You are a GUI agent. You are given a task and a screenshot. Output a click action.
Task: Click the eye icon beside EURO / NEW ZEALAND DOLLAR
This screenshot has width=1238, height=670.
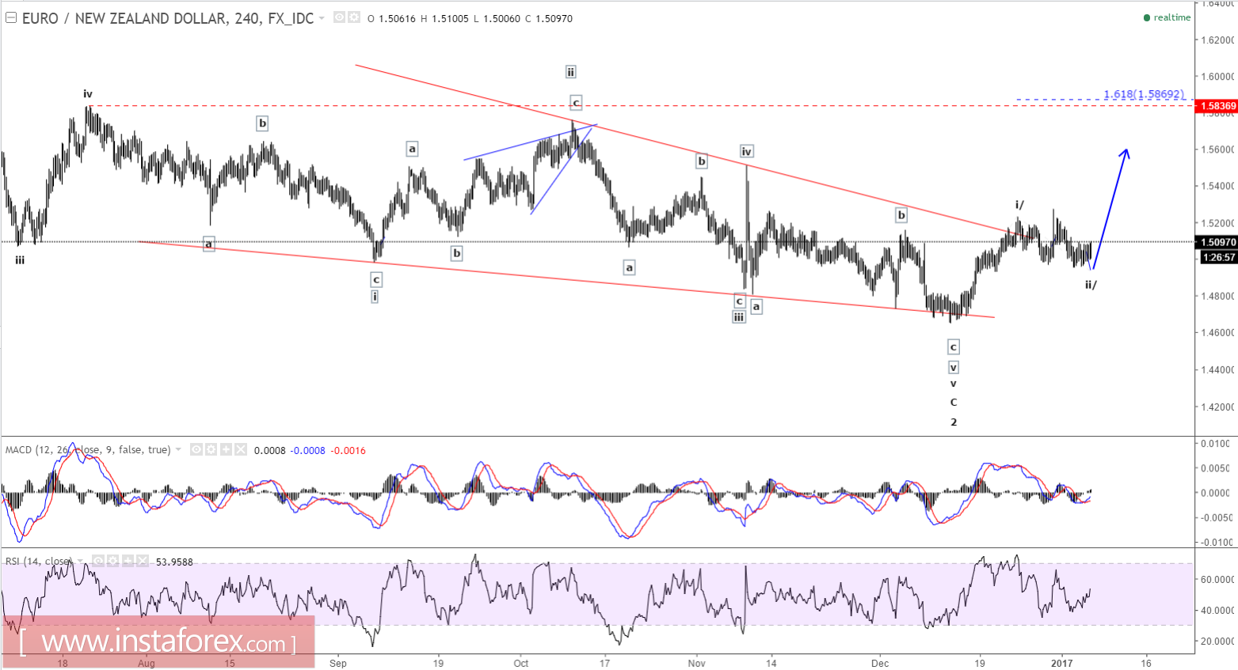click(339, 17)
